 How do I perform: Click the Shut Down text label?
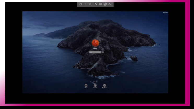[104, 88]
